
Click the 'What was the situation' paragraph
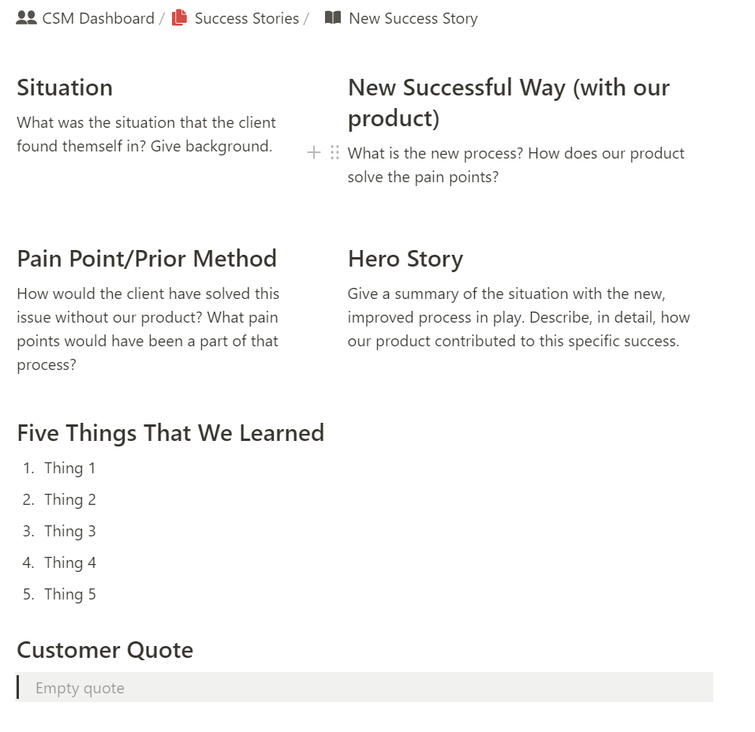click(146, 134)
